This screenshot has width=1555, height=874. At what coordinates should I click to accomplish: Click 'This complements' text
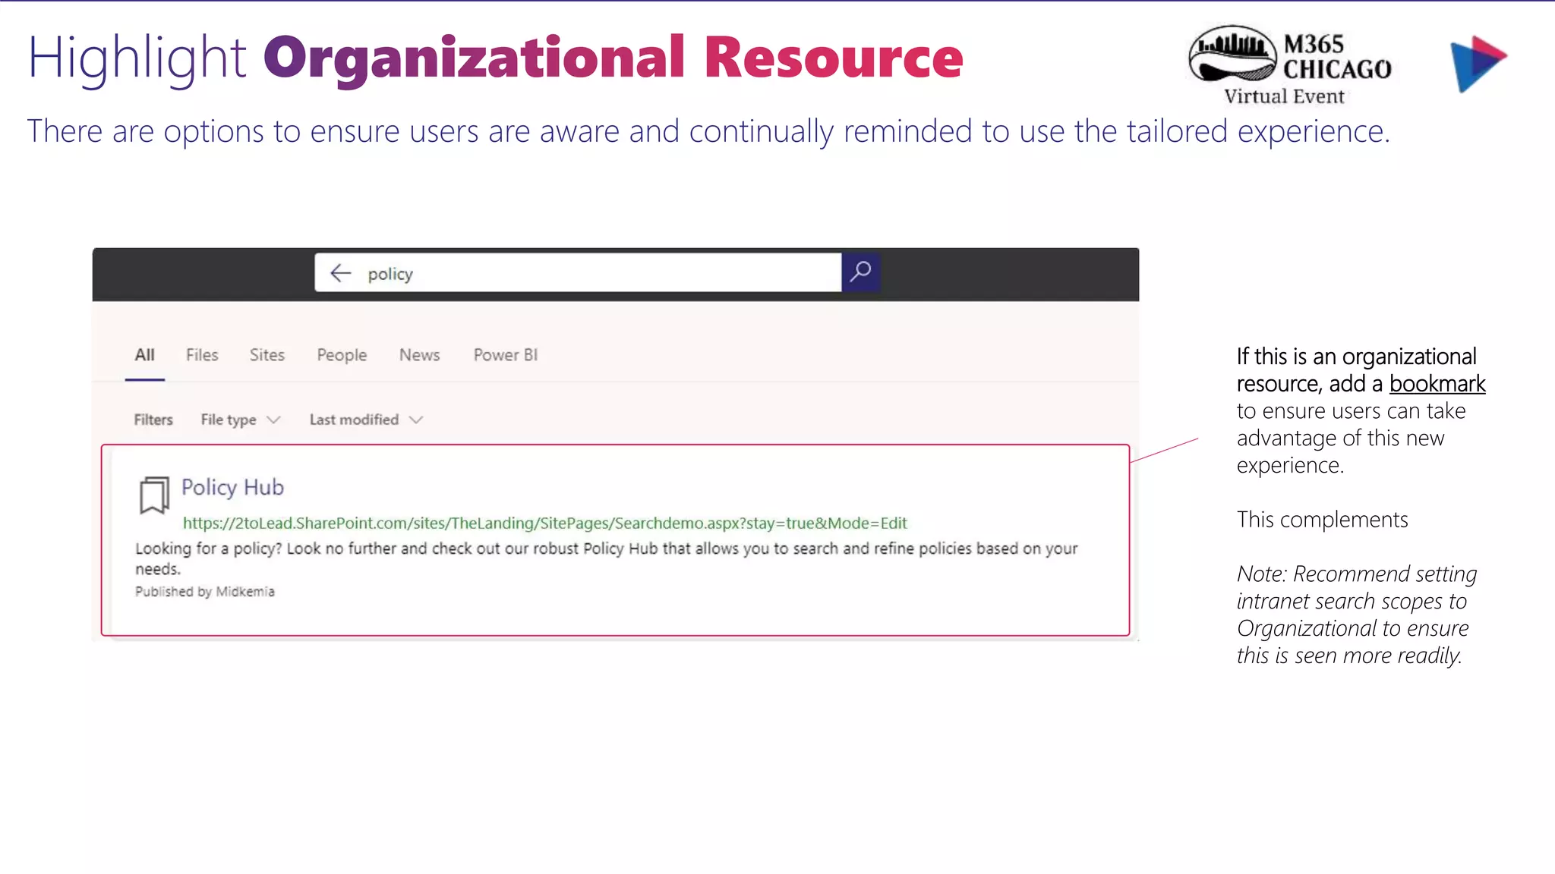click(1323, 520)
